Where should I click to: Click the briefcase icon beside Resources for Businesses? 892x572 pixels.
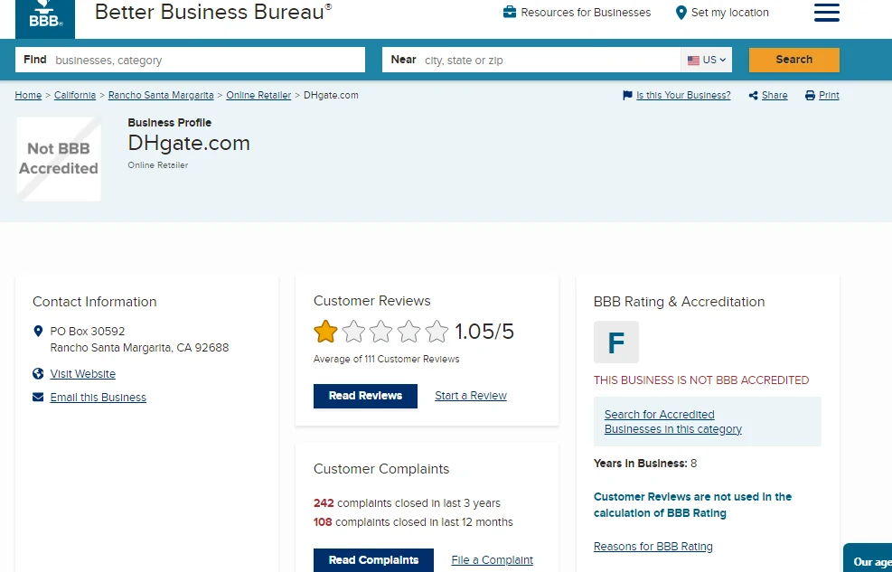coord(510,12)
